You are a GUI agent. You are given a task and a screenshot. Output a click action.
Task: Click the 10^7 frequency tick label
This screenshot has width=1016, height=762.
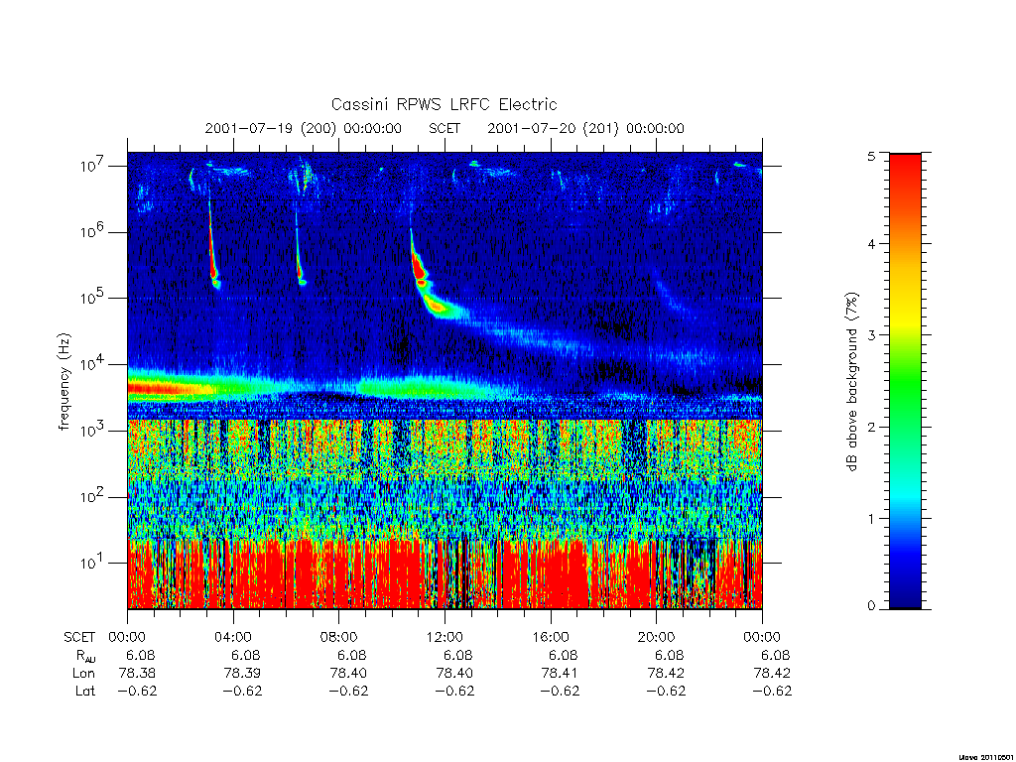coord(93,165)
